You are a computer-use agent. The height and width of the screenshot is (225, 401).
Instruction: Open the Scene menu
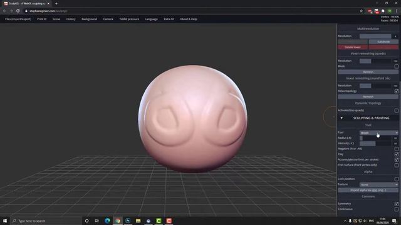pos(56,19)
